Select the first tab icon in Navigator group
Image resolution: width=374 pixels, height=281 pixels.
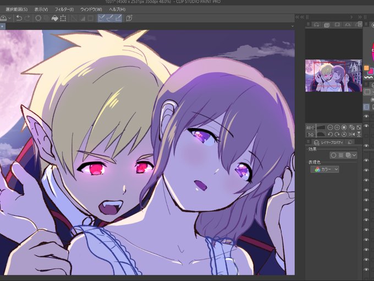coord(316,25)
